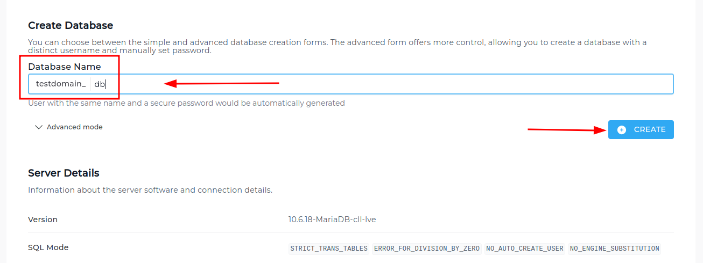This screenshot has width=703, height=263.
Task: Click the Create Database heading
Action: tap(71, 25)
